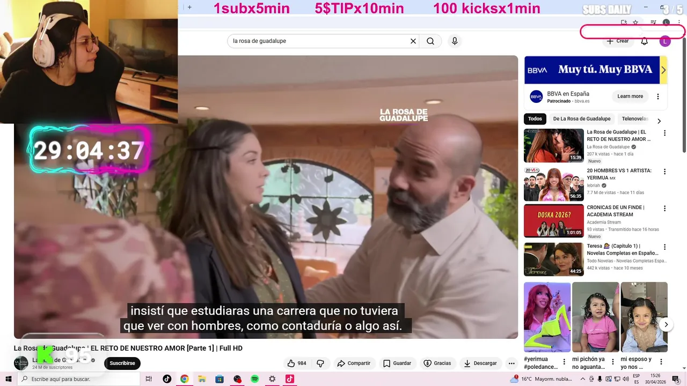Click the ESP language indicator
687x386 pixels.
[637, 379]
